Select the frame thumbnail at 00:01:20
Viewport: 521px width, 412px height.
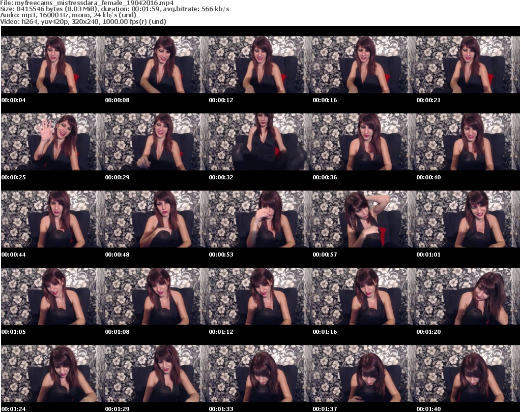click(x=468, y=296)
